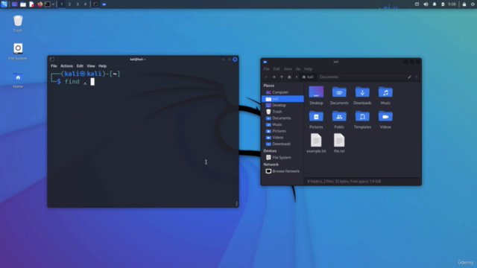Viewport: 477px width, 268px height.
Task: Open the Home desktop icon
Action: 18,80
